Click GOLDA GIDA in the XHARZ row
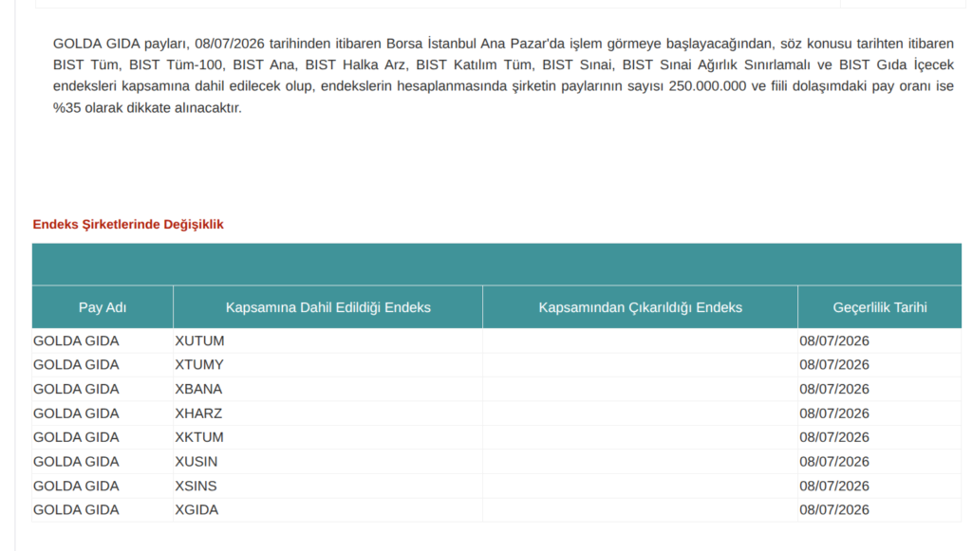 [x=76, y=413]
